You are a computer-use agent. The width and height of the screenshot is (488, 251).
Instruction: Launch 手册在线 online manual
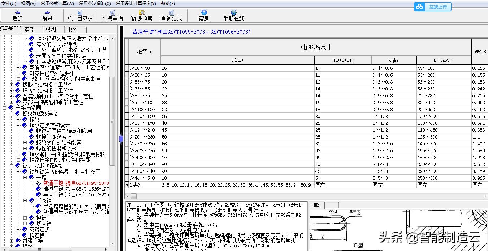coord(233,15)
